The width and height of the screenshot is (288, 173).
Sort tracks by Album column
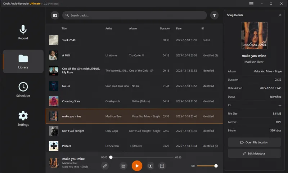133,28
